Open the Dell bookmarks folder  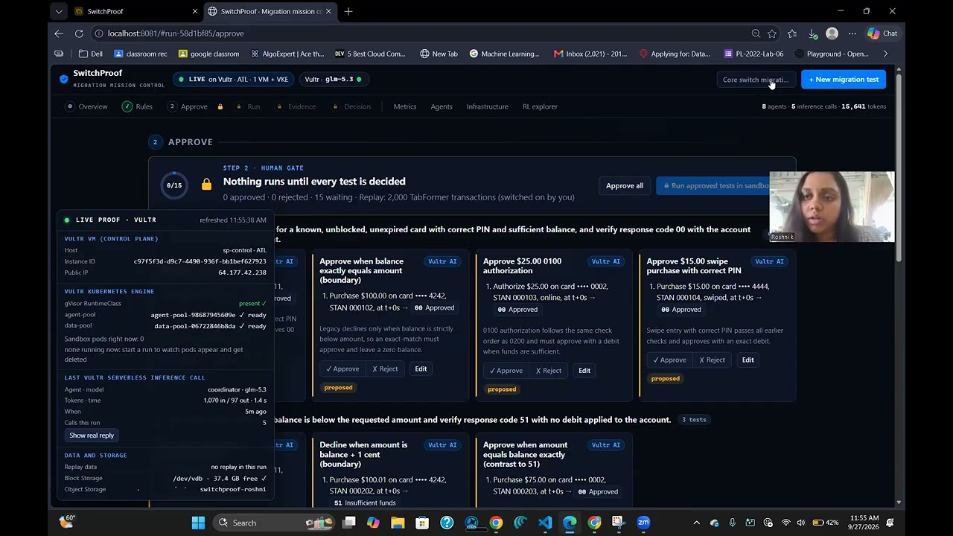(x=91, y=54)
